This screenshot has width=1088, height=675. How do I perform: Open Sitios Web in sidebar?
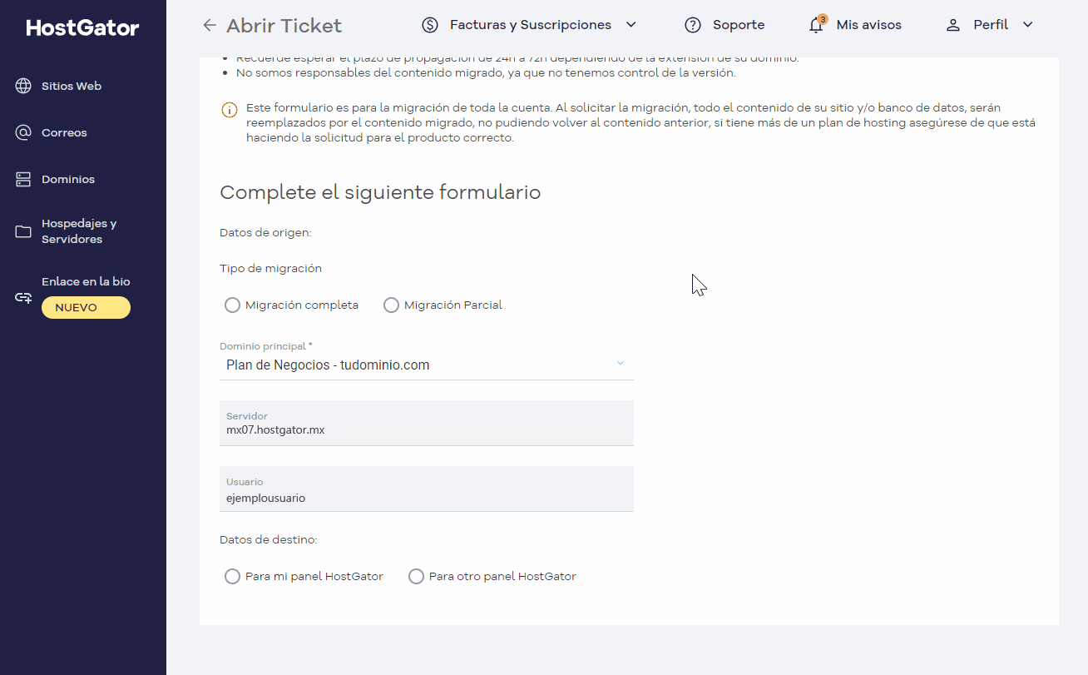[x=72, y=86]
